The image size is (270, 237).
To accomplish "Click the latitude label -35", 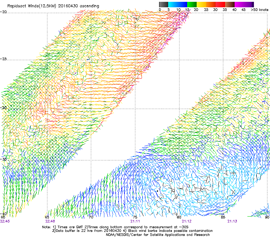I will tap(3, 159).
